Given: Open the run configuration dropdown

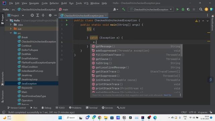Looking at the screenshot, I should [151, 9].
